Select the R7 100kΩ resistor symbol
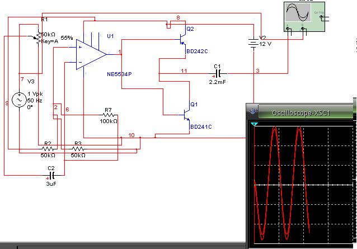Image resolution: width=357 pixels, height=249 pixels. coord(109,115)
